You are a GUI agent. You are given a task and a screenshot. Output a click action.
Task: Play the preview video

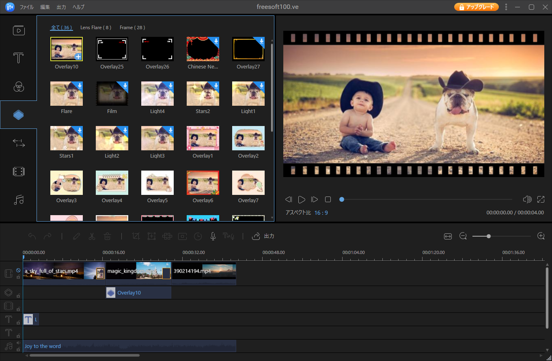click(x=302, y=199)
